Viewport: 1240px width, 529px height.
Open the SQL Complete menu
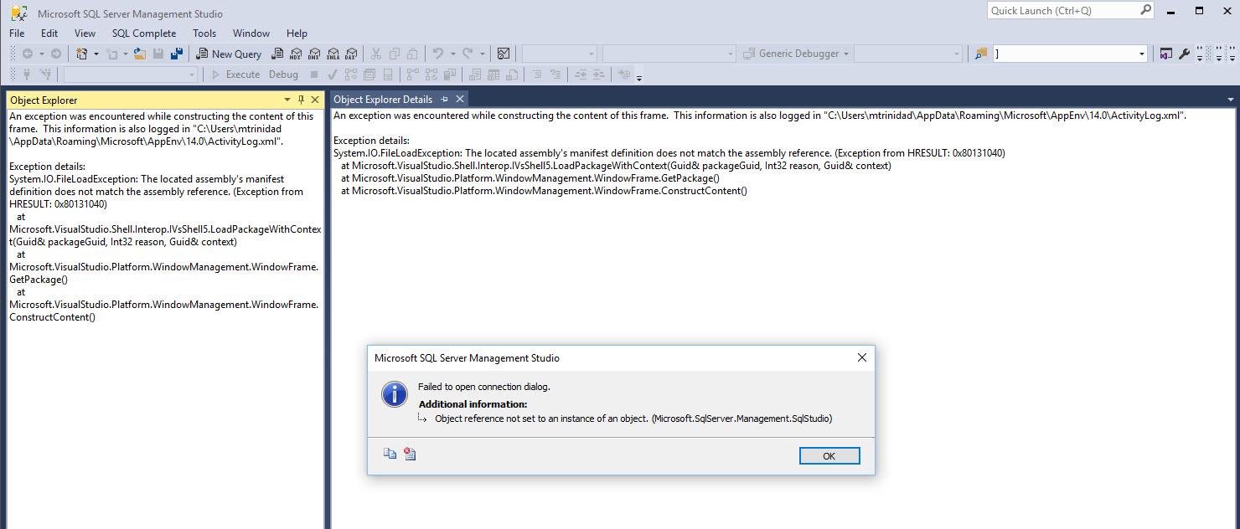(x=144, y=33)
